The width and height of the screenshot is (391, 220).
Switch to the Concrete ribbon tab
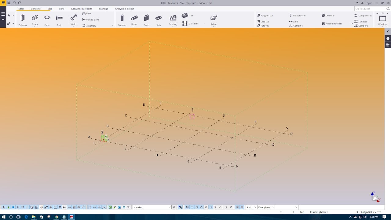35,9
